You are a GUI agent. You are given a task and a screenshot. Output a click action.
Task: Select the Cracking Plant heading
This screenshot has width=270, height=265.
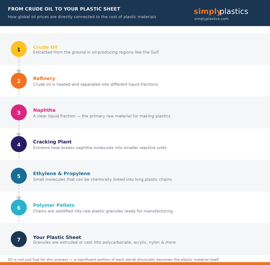[52, 142]
